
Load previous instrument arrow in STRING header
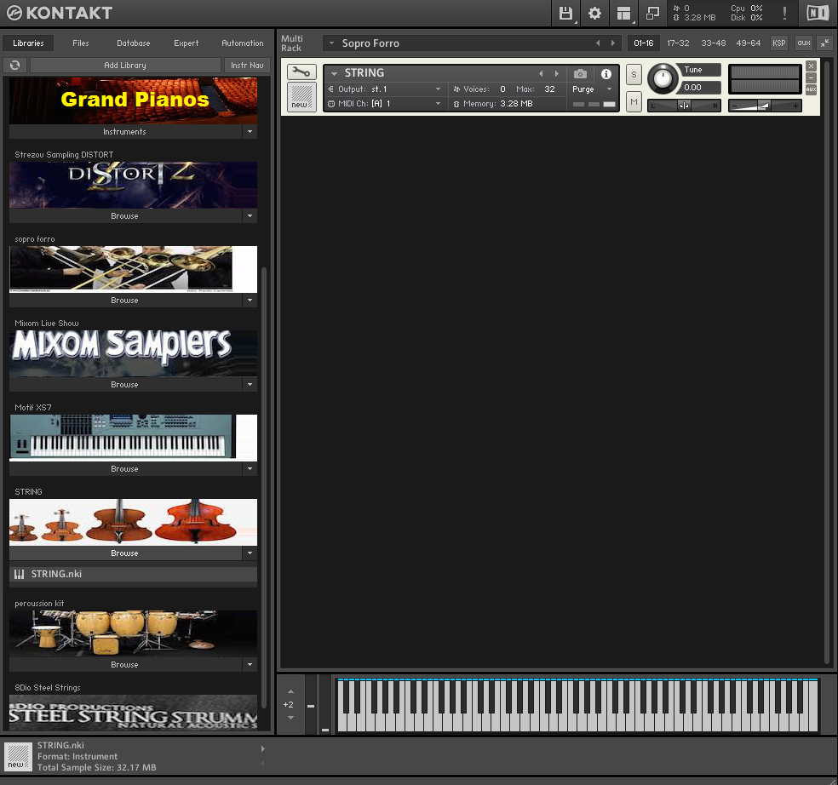(541, 74)
